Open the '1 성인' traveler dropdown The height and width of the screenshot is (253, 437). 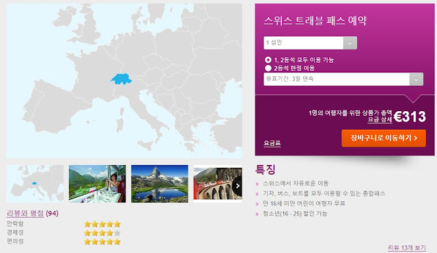(310, 43)
